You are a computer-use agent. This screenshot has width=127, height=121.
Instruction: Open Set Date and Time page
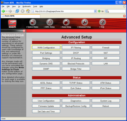[x=46, y=111]
